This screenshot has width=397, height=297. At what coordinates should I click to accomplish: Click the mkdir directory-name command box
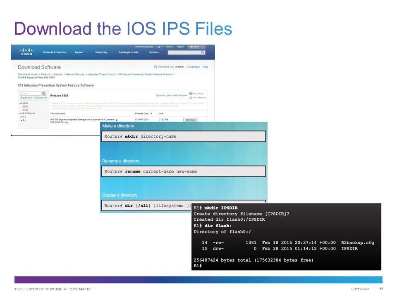click(x=184, y=137)
